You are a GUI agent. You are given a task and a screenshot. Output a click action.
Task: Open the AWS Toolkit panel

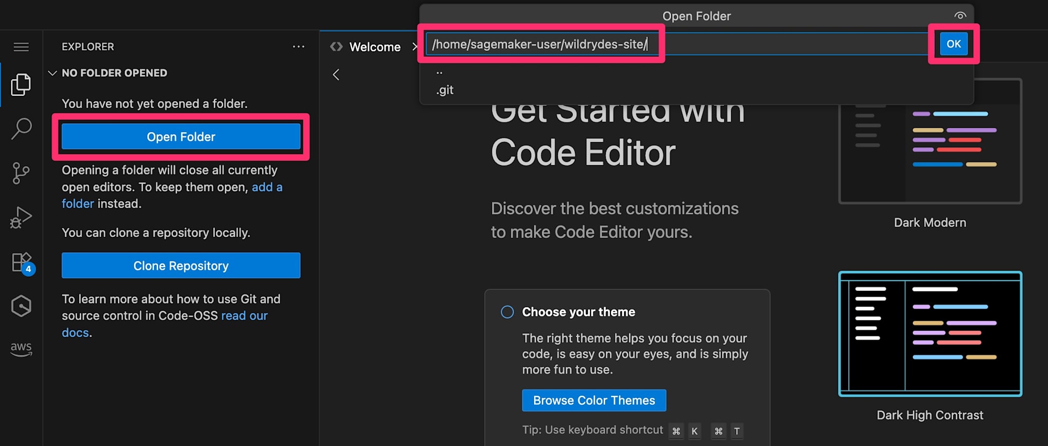tap(21, 349)
